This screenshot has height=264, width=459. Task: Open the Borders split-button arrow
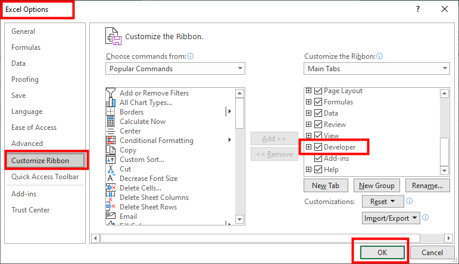[229, 111]
